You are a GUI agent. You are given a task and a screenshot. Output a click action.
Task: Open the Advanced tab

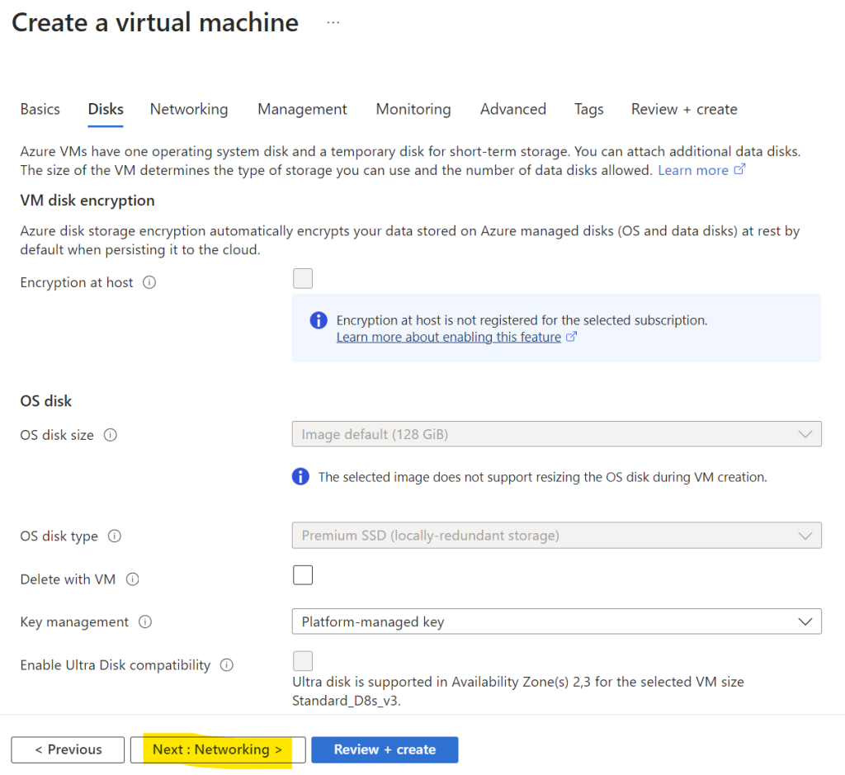click(513, 110)
